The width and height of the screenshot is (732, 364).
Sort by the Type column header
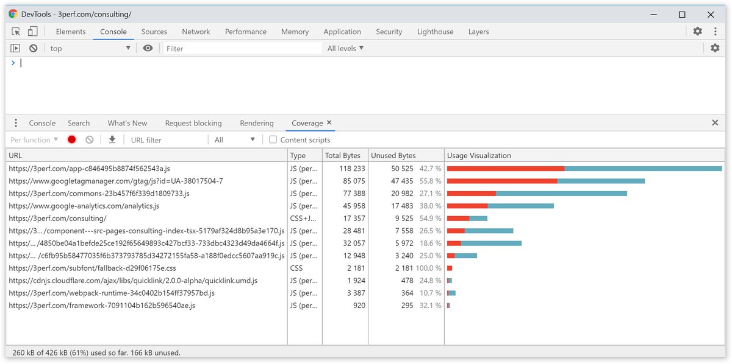305,156
